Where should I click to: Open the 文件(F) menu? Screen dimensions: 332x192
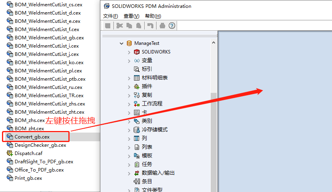(110, 16)
